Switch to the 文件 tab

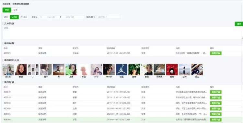[x=15, y=10]
